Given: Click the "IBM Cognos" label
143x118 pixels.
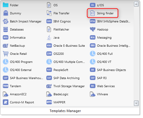Looking at the screenshot, I should 62,21.
